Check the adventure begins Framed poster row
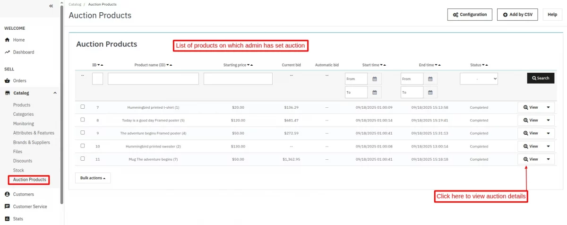 coord(83,133)
